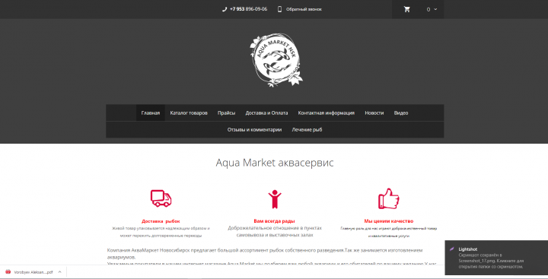
Task: Click the Aqua Market NSK logo
Action: tap(276, 60)
